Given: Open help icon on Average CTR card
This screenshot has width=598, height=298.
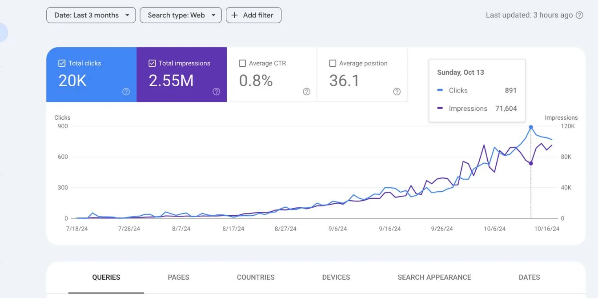Looking at the screenshot, I should coord(307,92).
